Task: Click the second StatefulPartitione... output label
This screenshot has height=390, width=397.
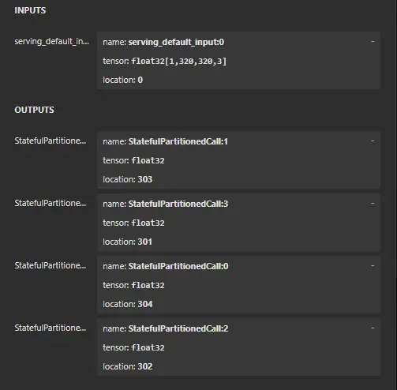Action: pos(51,203)
